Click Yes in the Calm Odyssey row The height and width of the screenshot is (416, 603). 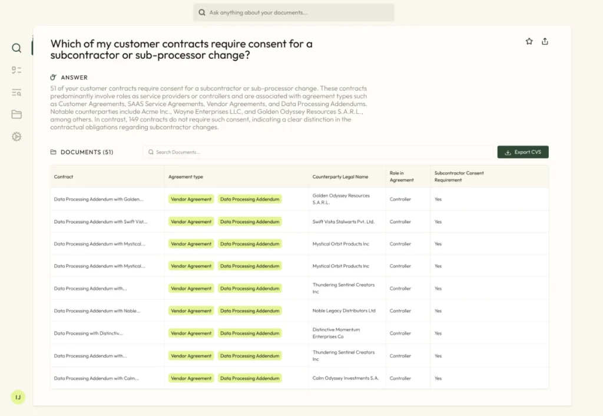tap(438, 378)
